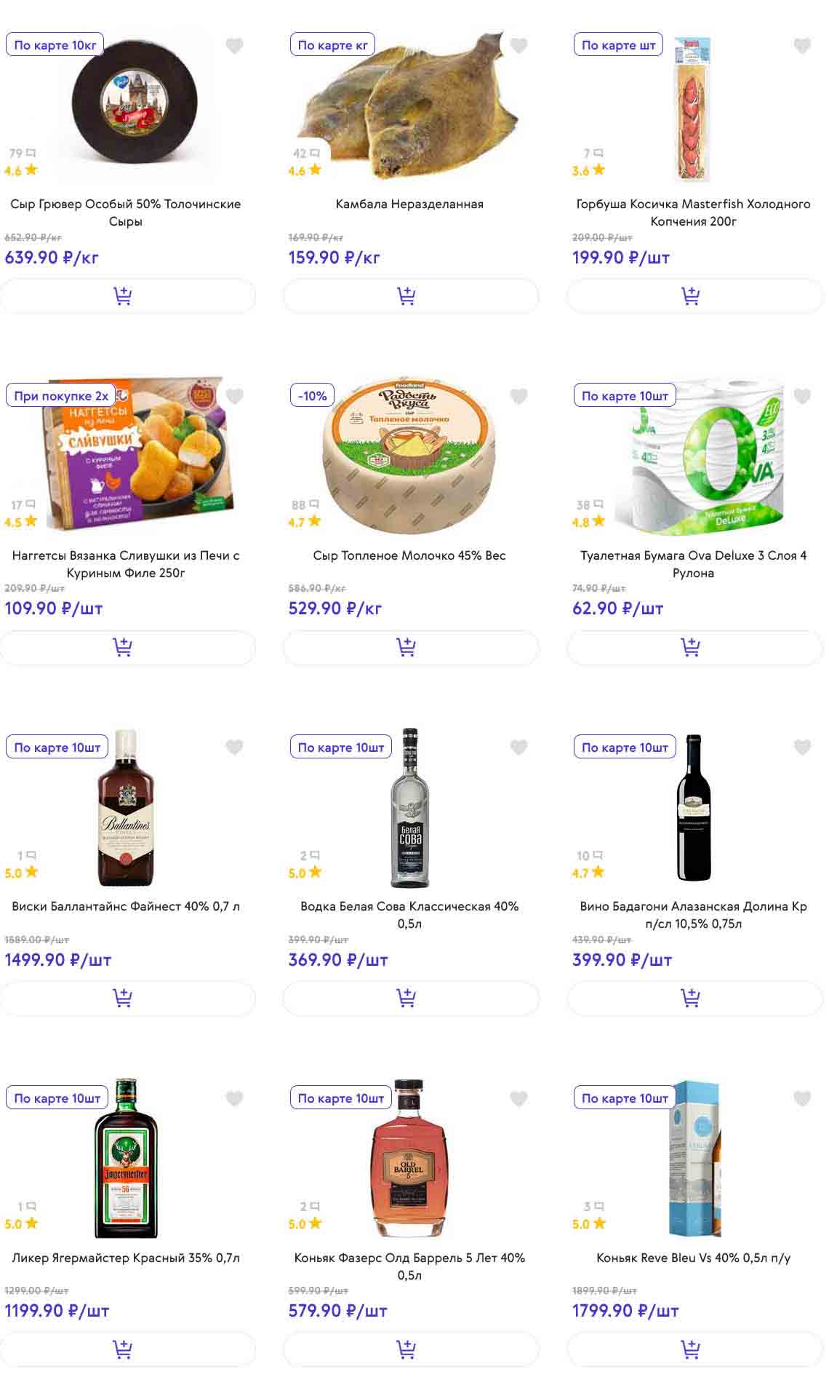829x1396 pixels.
Task: Open the Коньяк Фазерс Олд Баррель title link
Action: [x=409, y=1266]
